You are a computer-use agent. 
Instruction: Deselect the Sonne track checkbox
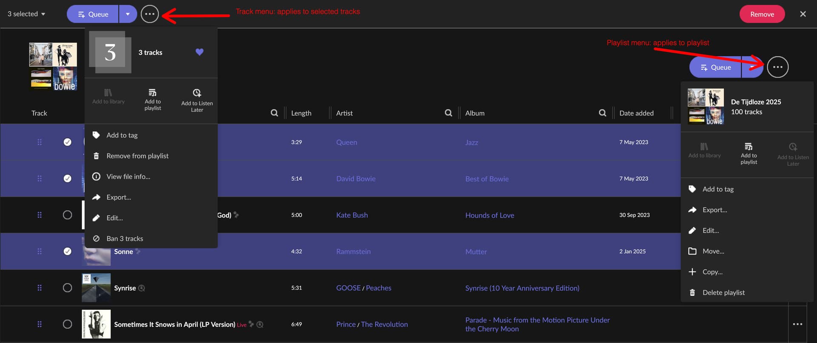(x=67, y=251)
